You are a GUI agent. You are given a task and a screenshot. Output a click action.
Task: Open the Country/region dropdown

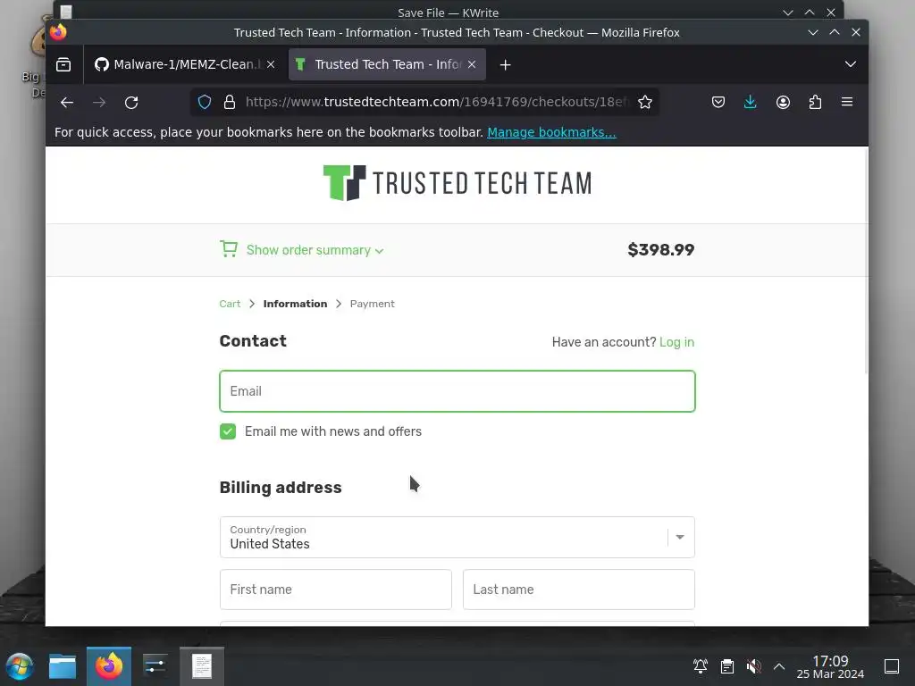(457, 537)
